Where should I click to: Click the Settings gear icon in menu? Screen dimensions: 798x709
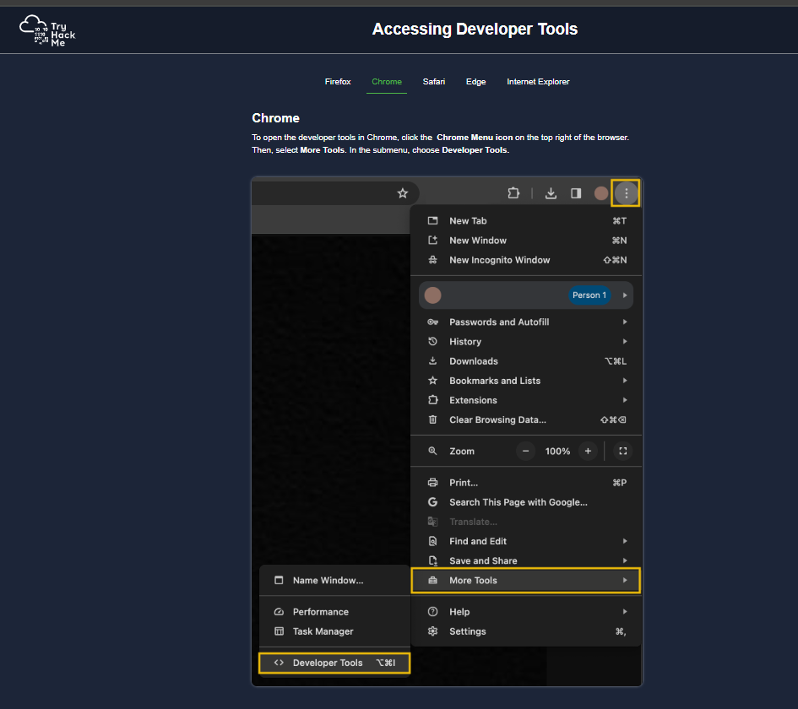point(432,631)
